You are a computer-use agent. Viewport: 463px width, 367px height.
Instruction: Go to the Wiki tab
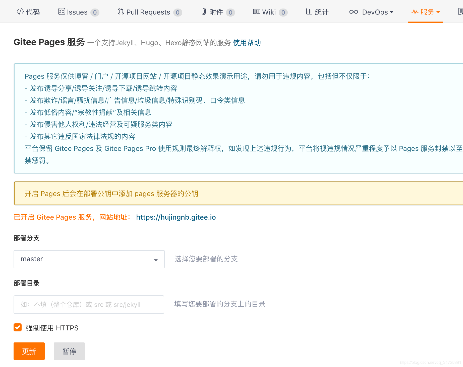tap(270, 12)
